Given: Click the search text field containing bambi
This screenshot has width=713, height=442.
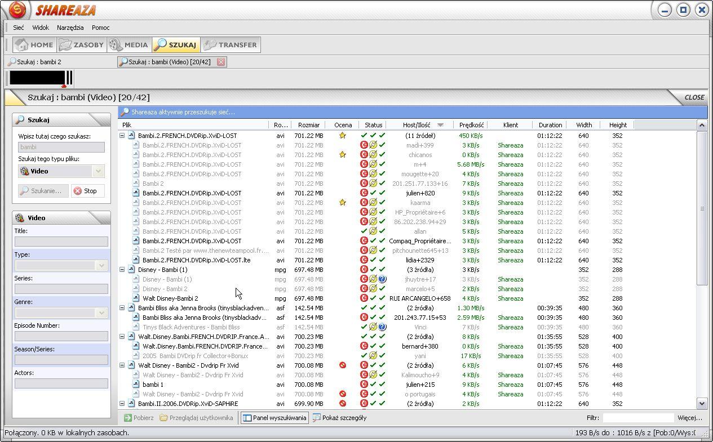Looking at the screenshot, I should 61,147.
